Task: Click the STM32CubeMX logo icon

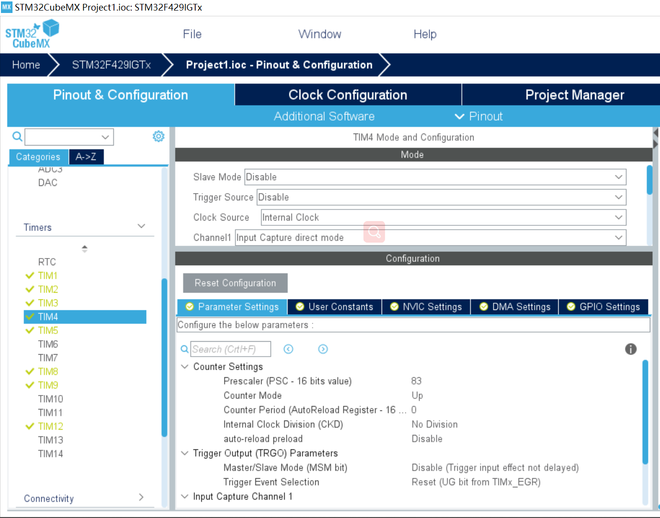Action: tap(32, 34)
